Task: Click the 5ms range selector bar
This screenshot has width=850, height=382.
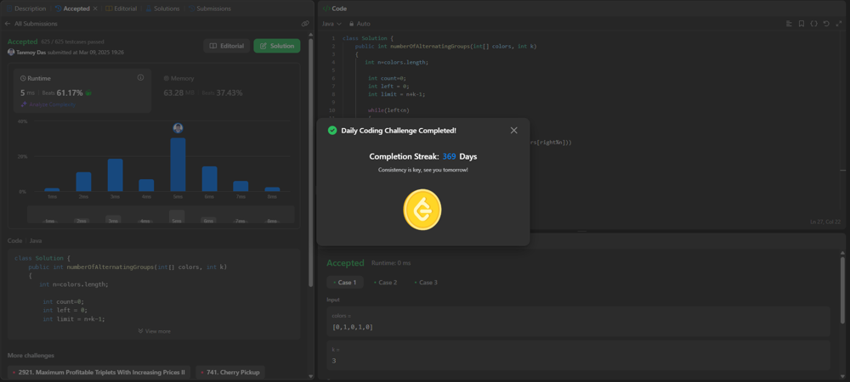Action: click(177, 216)
